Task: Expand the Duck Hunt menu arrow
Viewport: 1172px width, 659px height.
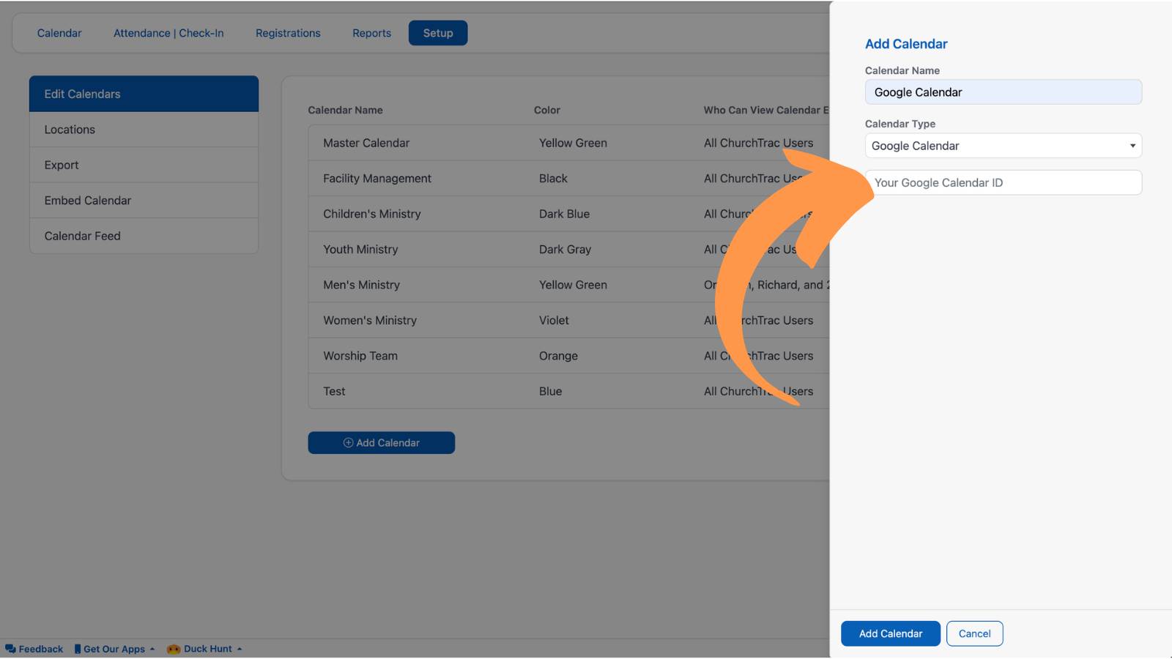Action: pyautogui.click(x=240, y=649)
